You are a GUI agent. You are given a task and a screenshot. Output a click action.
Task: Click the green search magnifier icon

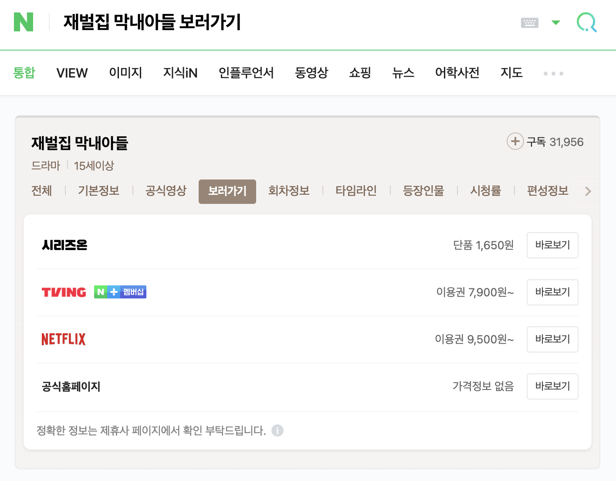586,22
